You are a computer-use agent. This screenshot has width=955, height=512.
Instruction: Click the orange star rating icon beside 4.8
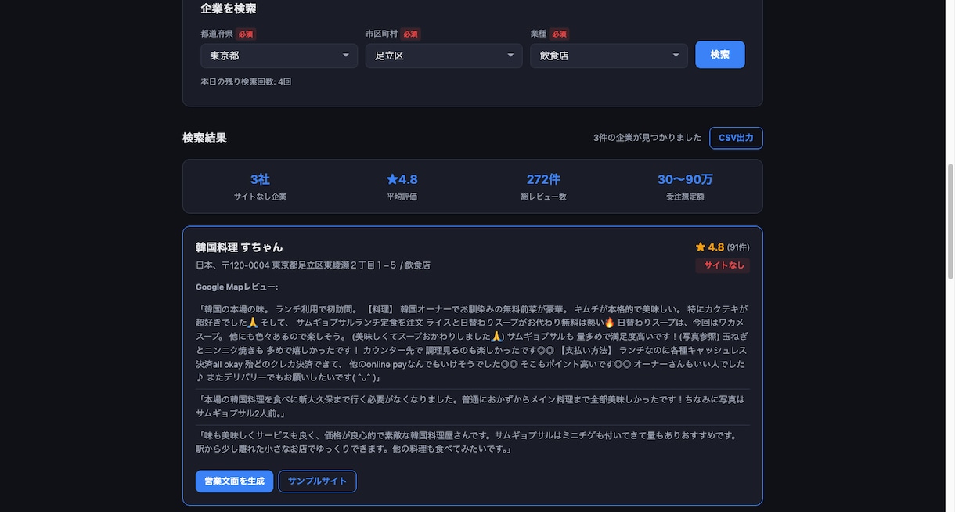[700, 247]
